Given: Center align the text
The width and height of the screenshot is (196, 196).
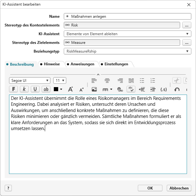Looking at the screenshot, I should tap(107, 81).
